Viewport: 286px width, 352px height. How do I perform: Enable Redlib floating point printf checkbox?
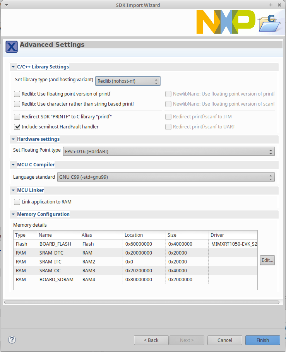click(17, 94)
